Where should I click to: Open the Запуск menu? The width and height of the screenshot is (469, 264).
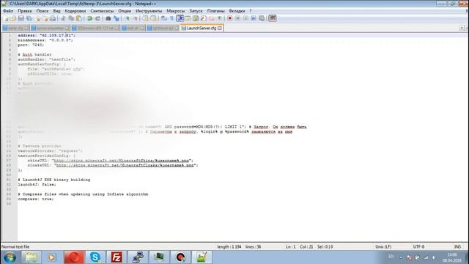tap(196, 11)
